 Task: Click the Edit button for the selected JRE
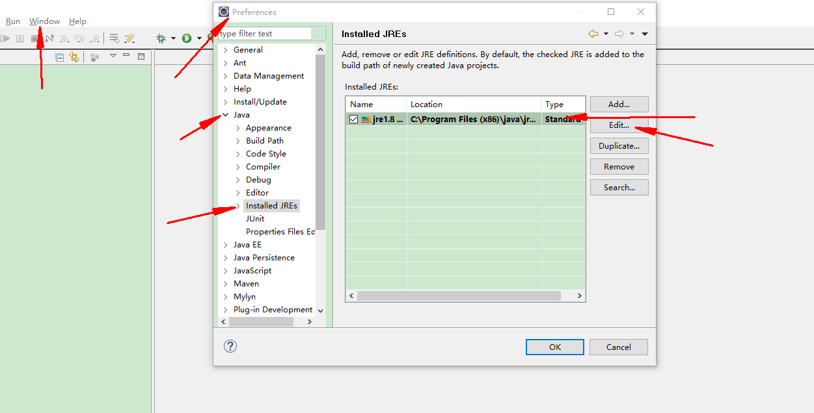[618, 125]
